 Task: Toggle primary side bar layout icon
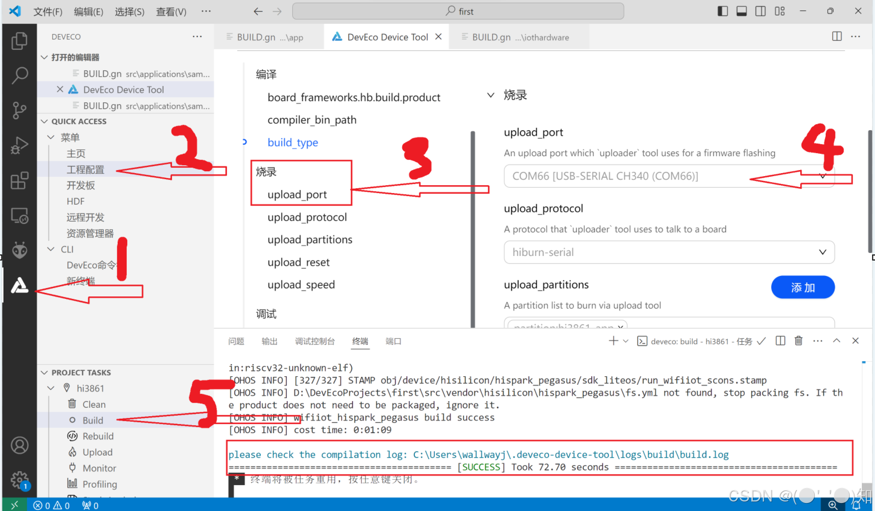pyautogui.click(x=722, y=11)
